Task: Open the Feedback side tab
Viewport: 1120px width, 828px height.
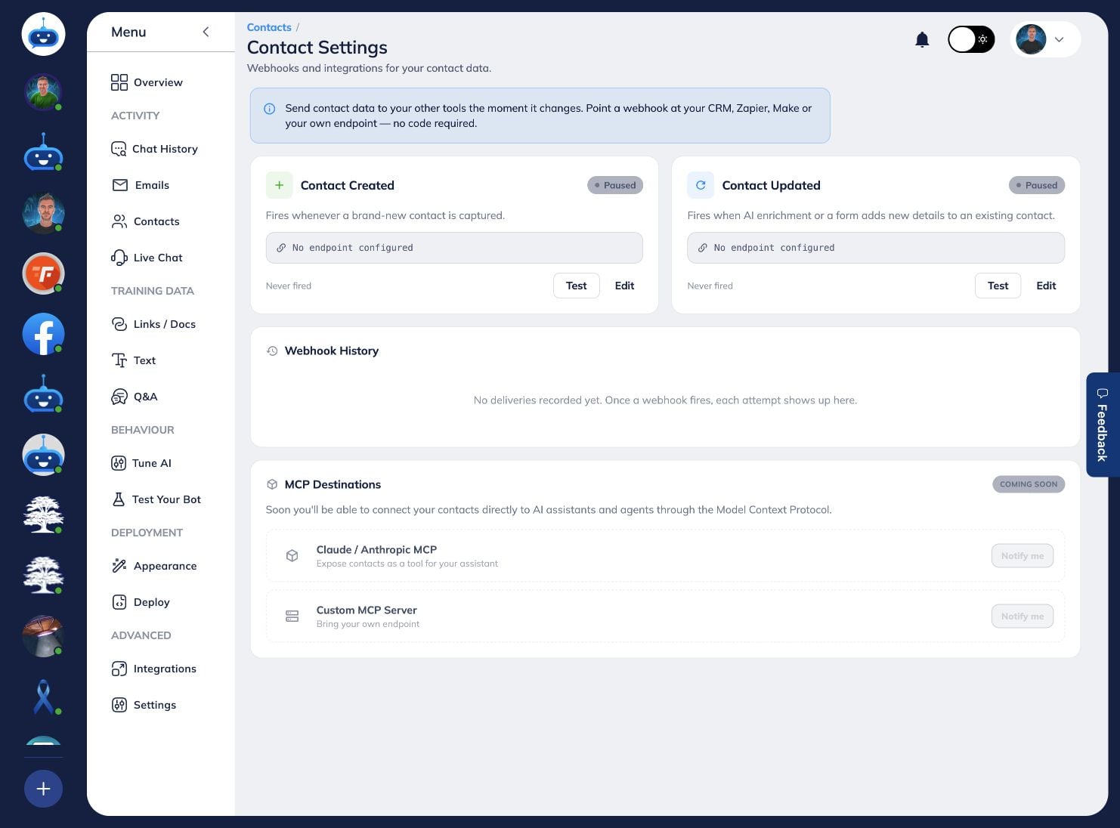Action: point(1102,425)
